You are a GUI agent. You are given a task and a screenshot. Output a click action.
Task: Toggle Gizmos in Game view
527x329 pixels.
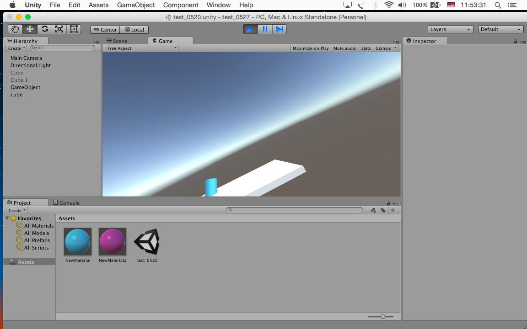383,48
